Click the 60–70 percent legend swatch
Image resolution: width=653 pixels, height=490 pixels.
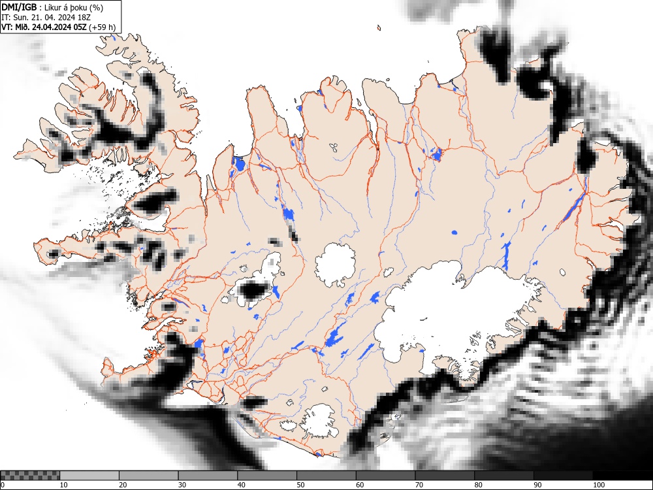click(x=385, y=476)
